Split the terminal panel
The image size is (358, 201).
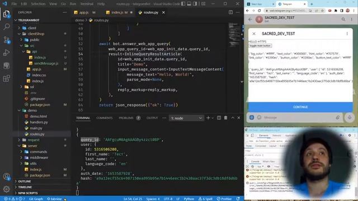pos(219,118)
